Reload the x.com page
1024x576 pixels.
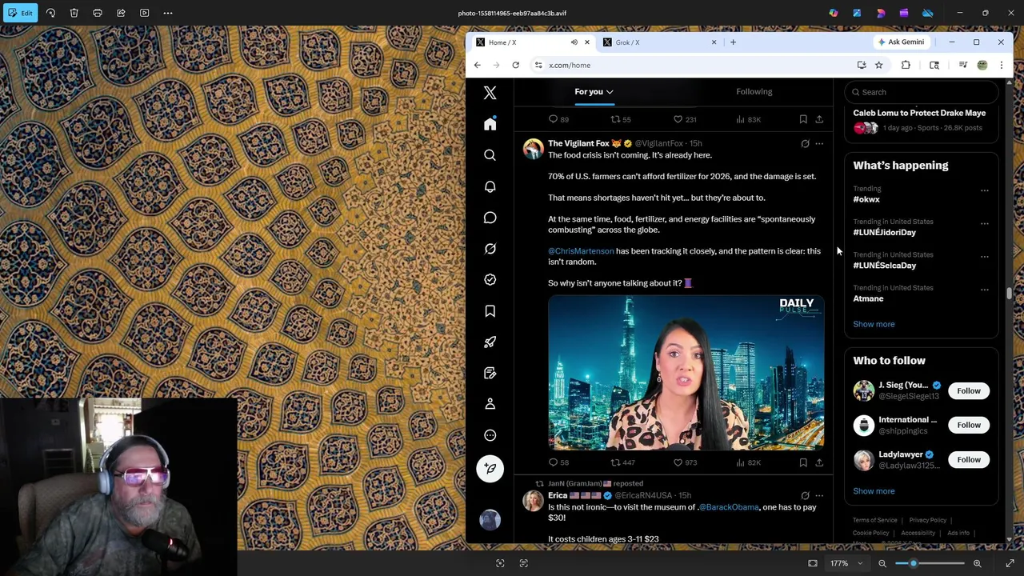tap(516, 65)
